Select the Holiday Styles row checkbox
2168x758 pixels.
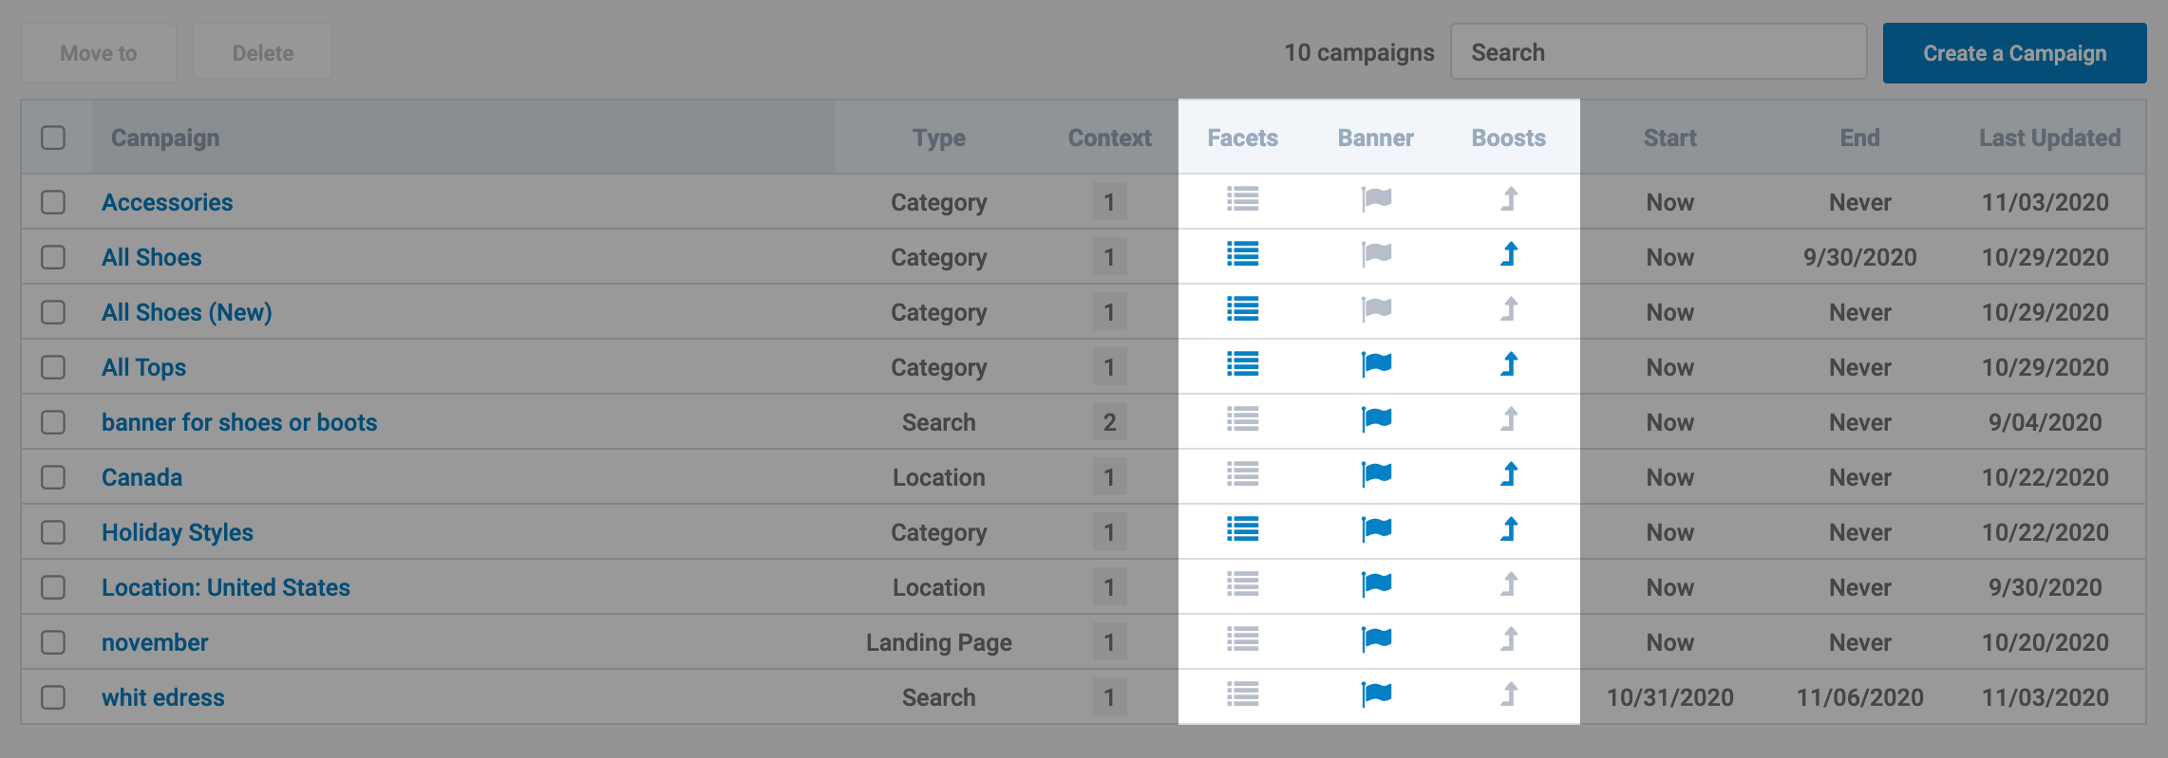pos(53,532)
